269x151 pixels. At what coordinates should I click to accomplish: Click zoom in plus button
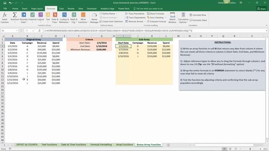[260, 149]
